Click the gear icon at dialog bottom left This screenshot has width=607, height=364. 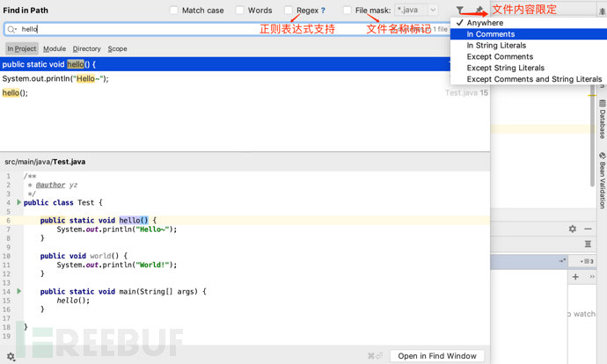11,356
